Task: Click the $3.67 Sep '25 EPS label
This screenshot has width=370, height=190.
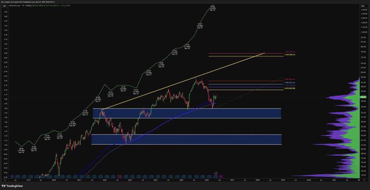Action: click(199, 26)
